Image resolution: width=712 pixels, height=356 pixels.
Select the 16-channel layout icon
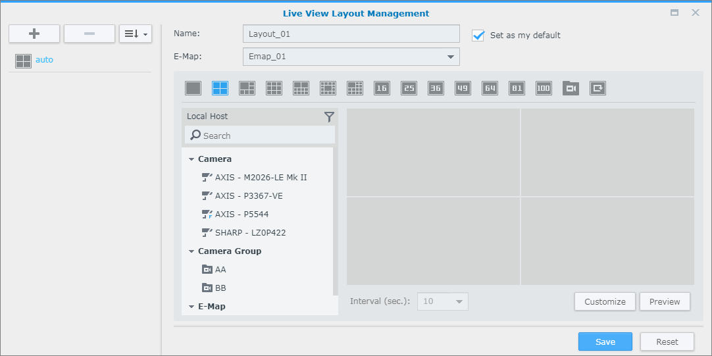pos(382,88)
